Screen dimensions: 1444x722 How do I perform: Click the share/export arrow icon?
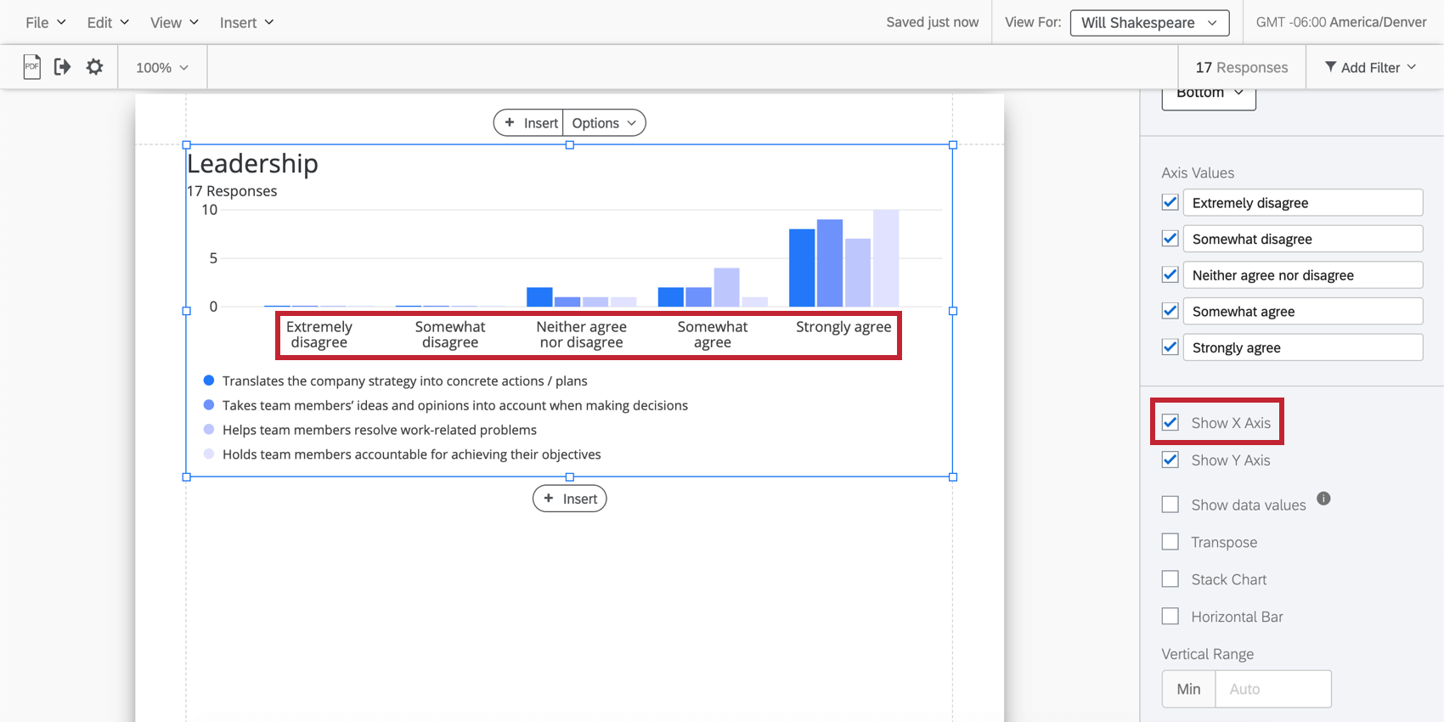tap(62, 67)
